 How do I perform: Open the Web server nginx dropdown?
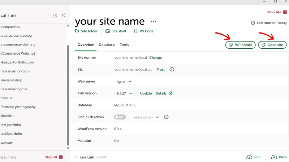click(124, 81)
